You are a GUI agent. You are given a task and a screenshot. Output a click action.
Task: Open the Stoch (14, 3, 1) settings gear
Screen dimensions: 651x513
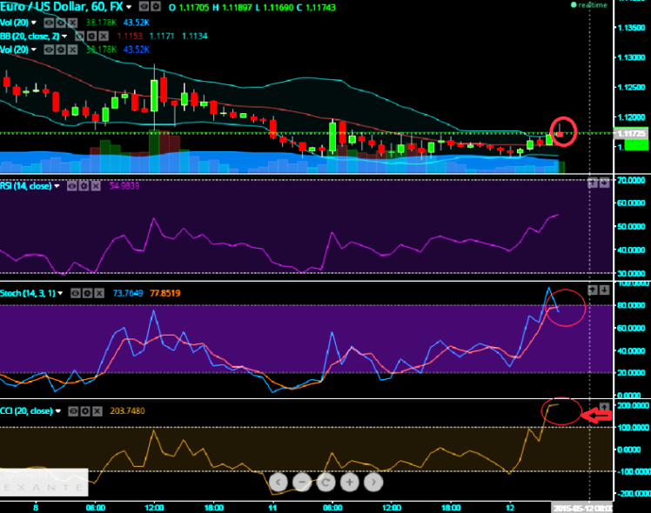(x=87, y=293)
